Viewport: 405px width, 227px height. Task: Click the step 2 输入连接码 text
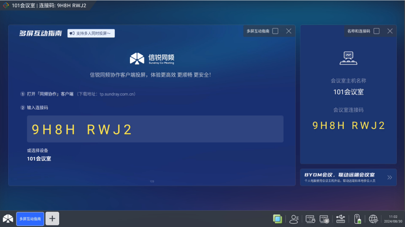coord(37,108)
